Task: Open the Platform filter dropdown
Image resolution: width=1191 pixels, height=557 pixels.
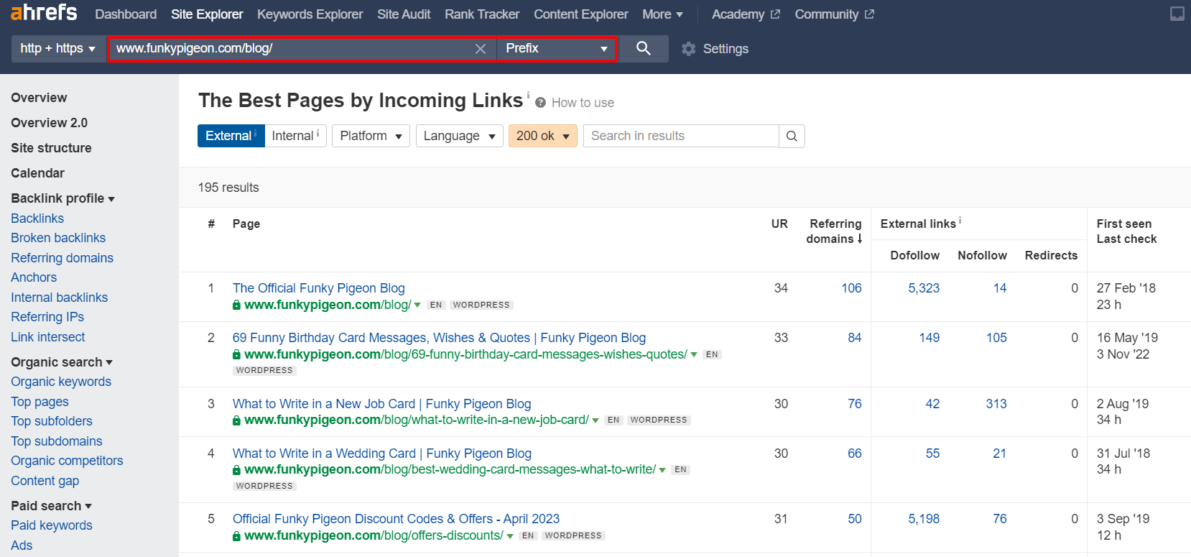Action: (371, 136)
